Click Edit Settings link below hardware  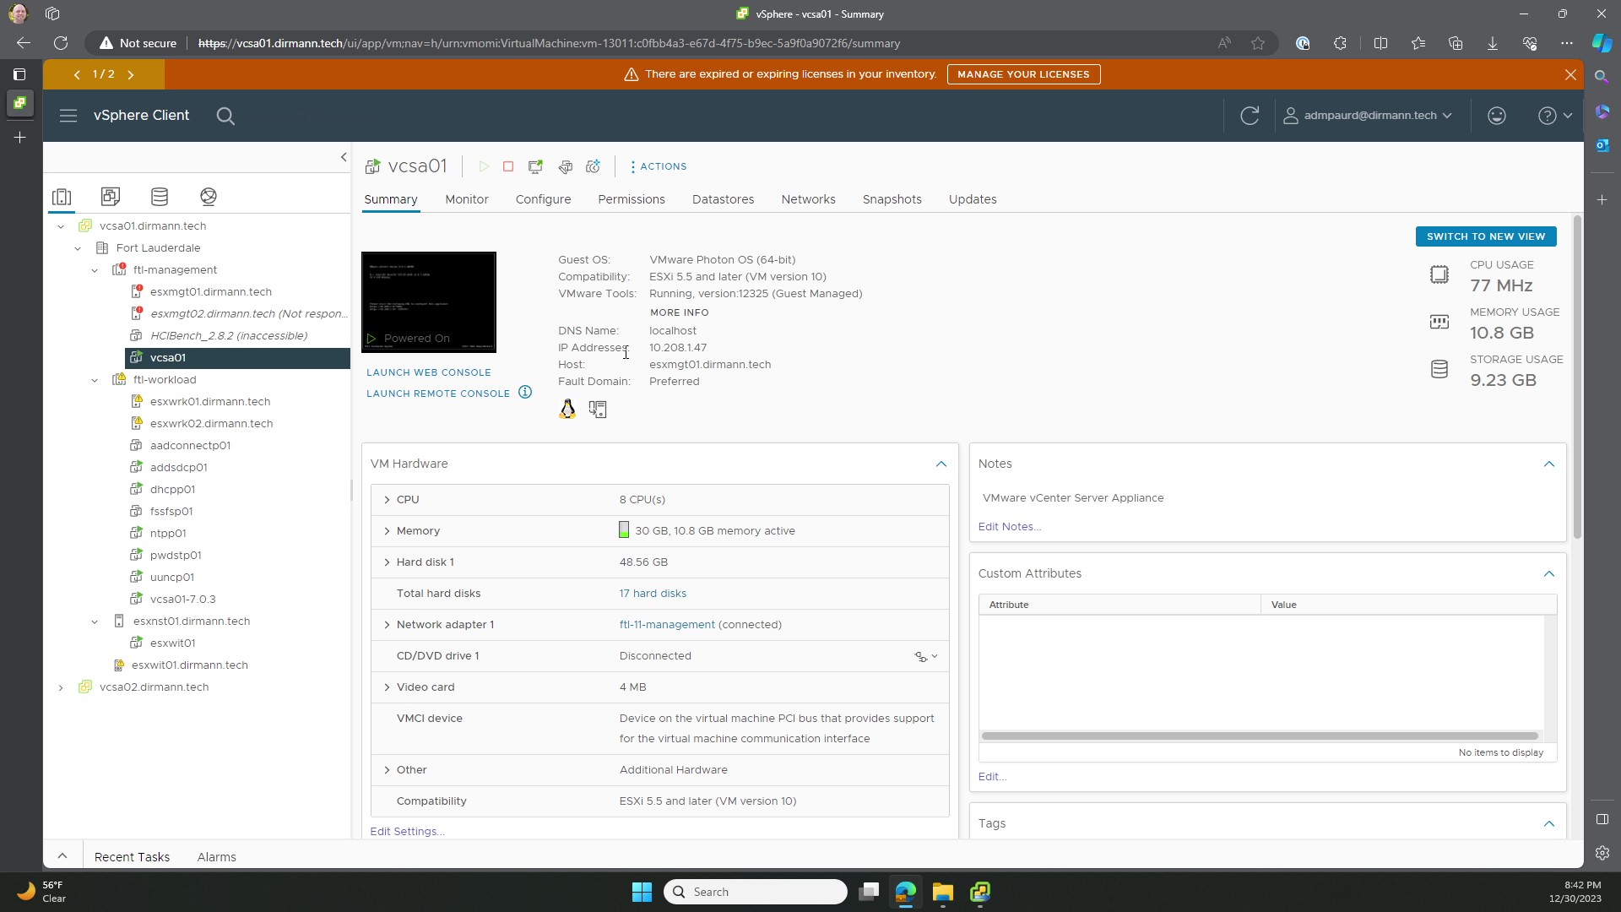click(x=407, y=832)
